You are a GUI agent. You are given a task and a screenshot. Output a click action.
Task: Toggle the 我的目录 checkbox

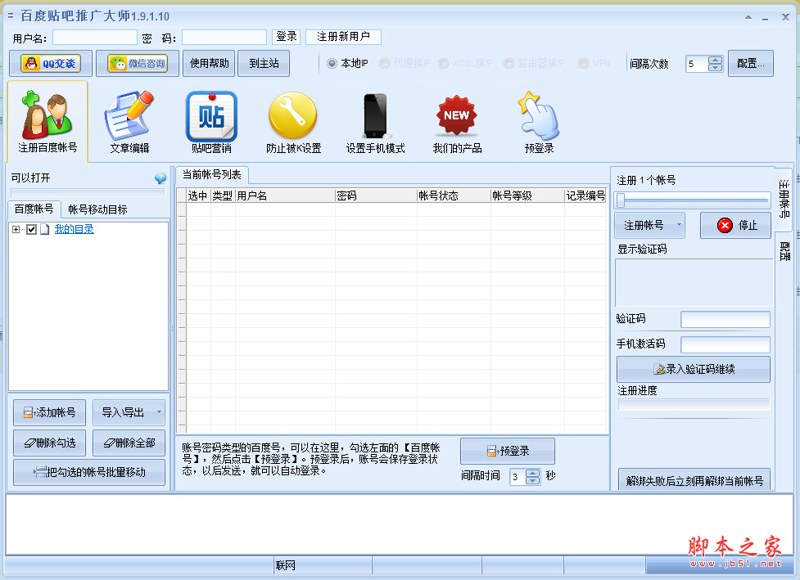coord(32,230)
